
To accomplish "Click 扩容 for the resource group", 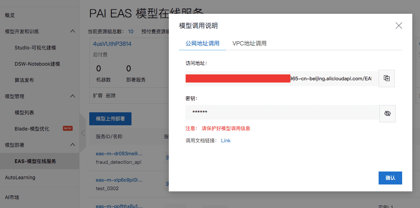I will 98,96.
